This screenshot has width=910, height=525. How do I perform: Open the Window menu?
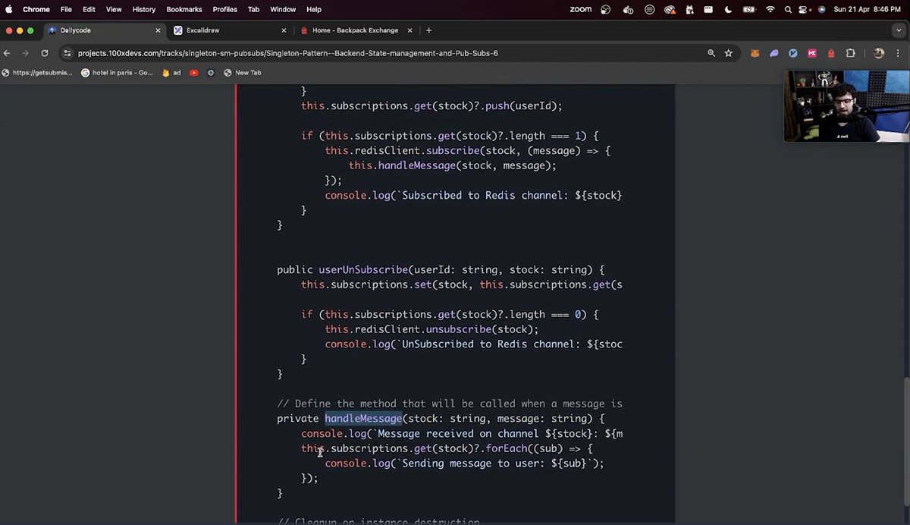pos(283,9)
